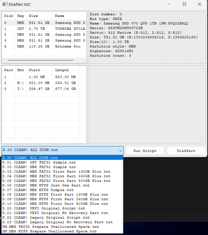This screenshot has width=208, height=235.
Task: Choose D.21 UEFI Original No Recovery Part.txt
Action: point(62,213)
